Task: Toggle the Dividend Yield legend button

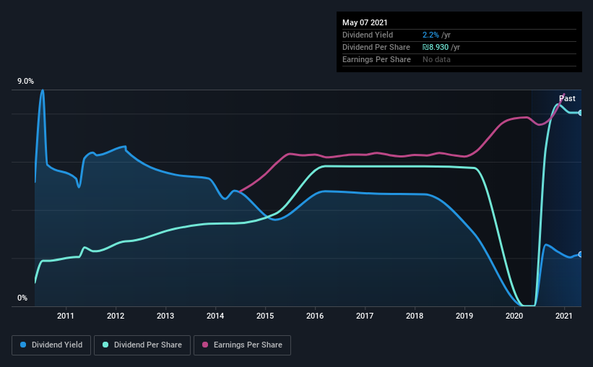Action: [51, 345]
